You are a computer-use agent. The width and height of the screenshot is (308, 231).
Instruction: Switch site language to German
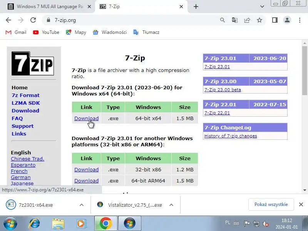tap(21, 177)
